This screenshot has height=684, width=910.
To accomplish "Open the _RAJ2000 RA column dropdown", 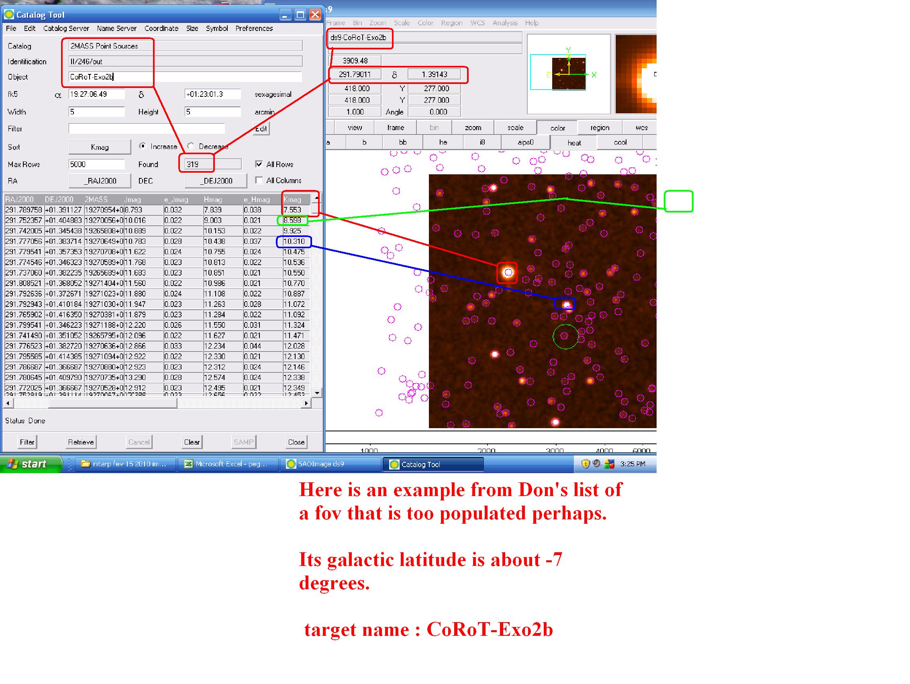I will tap(100, 181).
